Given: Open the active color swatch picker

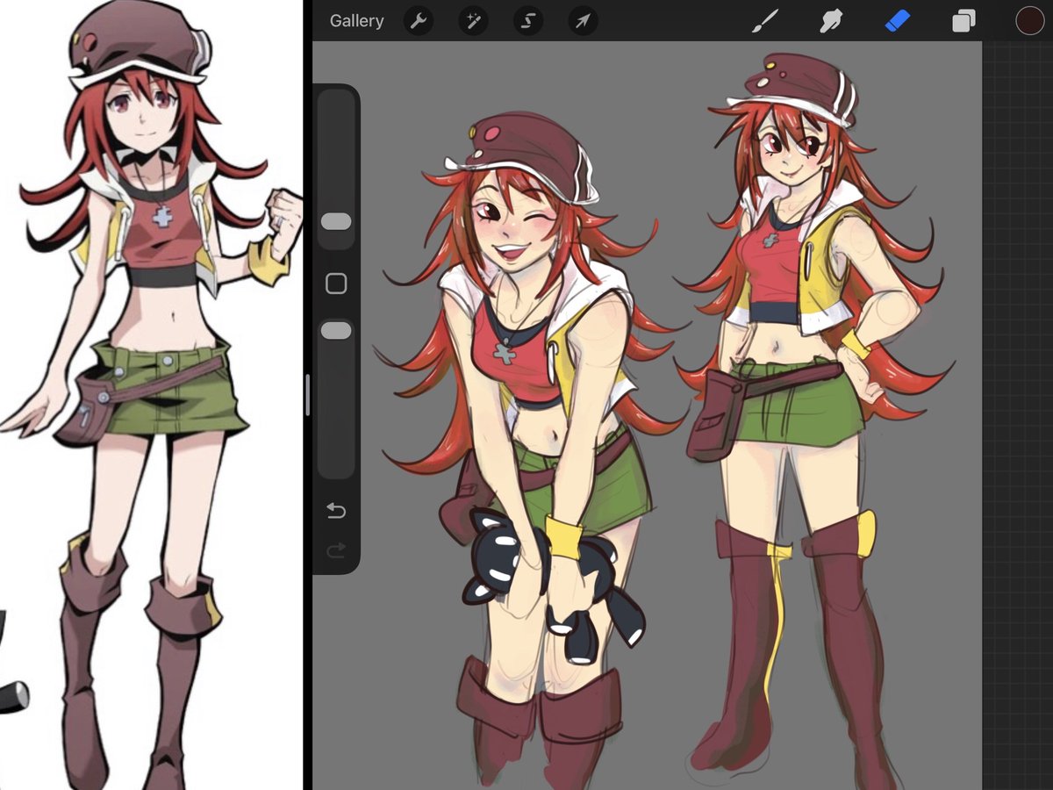Looking at the screenshot, I should tap(1029, 21).
